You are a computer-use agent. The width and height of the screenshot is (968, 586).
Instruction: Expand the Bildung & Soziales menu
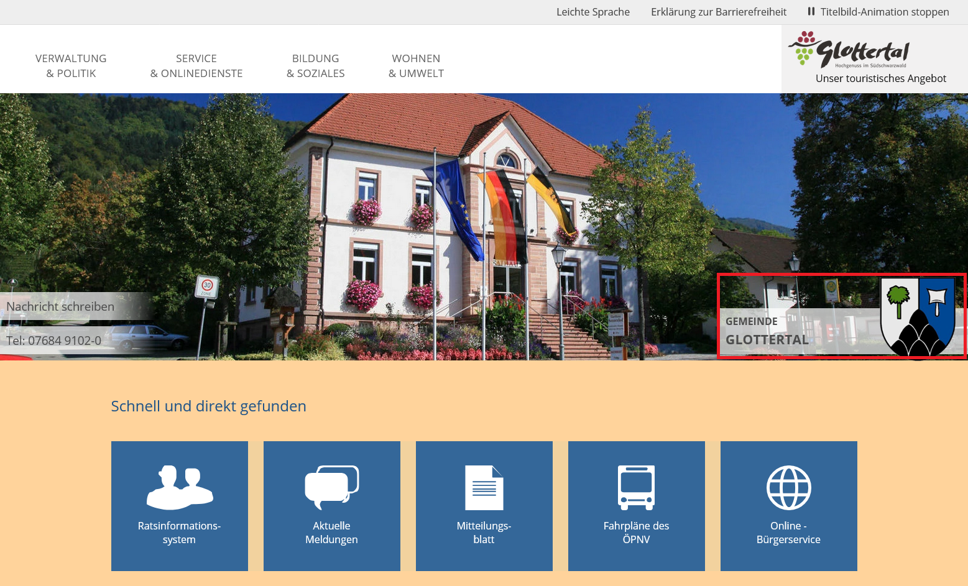pyautogui.click(x=315, y=66)
